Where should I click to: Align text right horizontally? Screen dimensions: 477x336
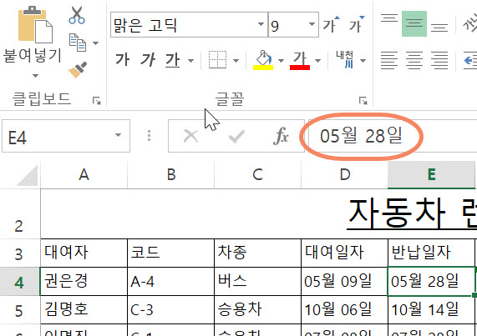click(439, 60)
